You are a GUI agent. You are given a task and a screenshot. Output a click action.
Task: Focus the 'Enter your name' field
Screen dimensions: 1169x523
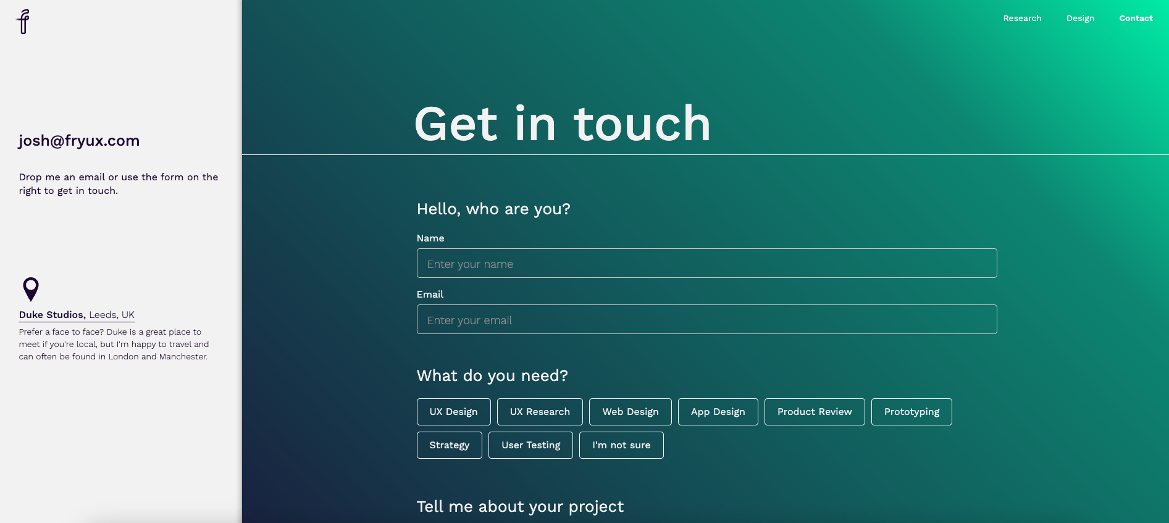click(706, 263)
